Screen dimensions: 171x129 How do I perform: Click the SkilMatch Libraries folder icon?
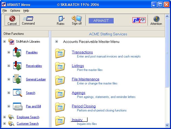pos(11,42)
